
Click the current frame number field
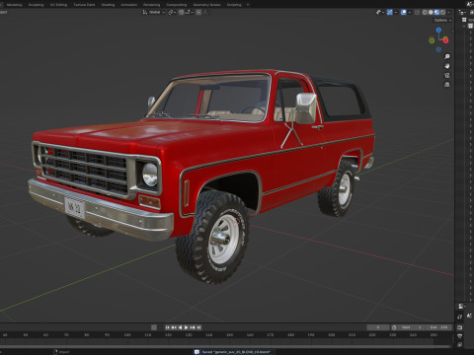click(x=378, y=327)
